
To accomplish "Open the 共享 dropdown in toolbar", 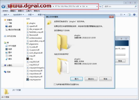I will click(x=31, y=15).
